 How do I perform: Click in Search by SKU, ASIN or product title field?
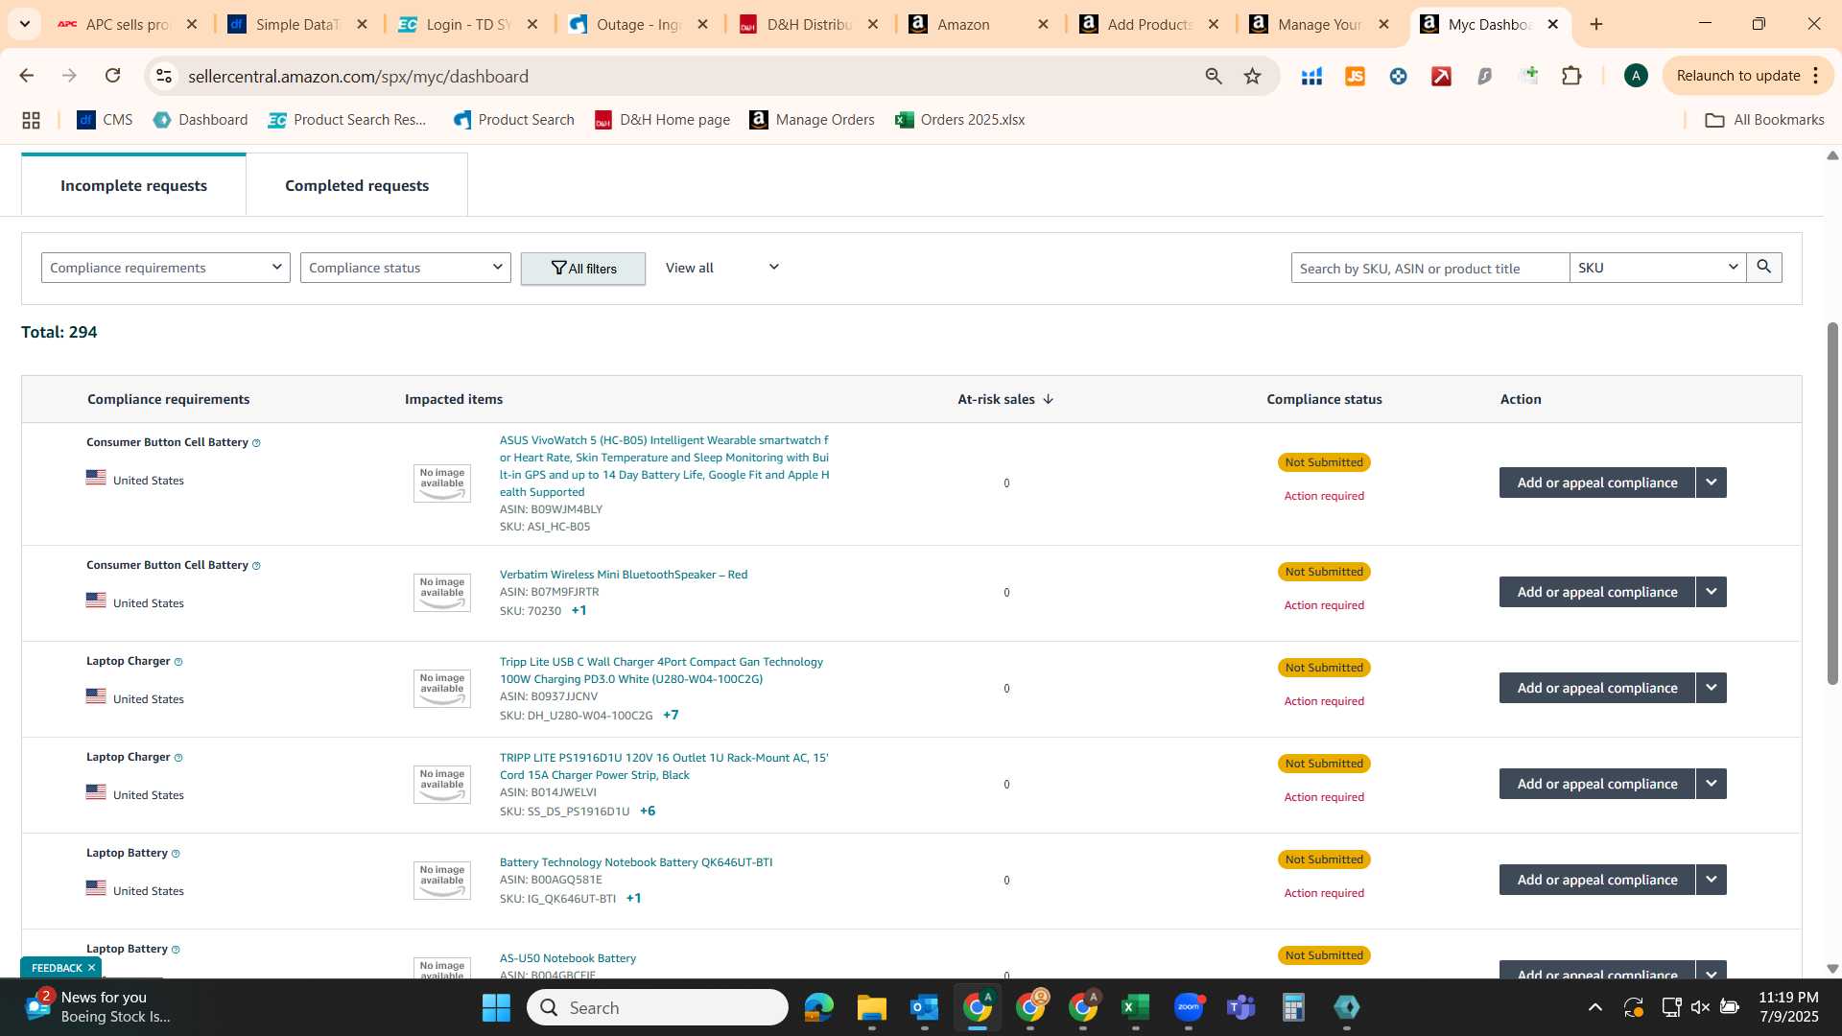click(1429, 268)
